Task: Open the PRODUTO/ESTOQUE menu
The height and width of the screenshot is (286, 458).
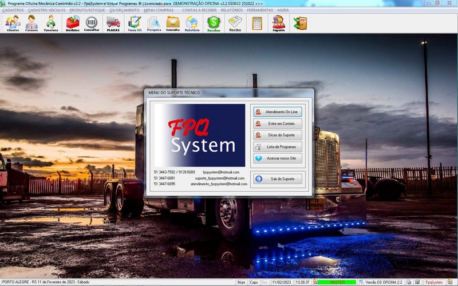Action: click(87, 10)
